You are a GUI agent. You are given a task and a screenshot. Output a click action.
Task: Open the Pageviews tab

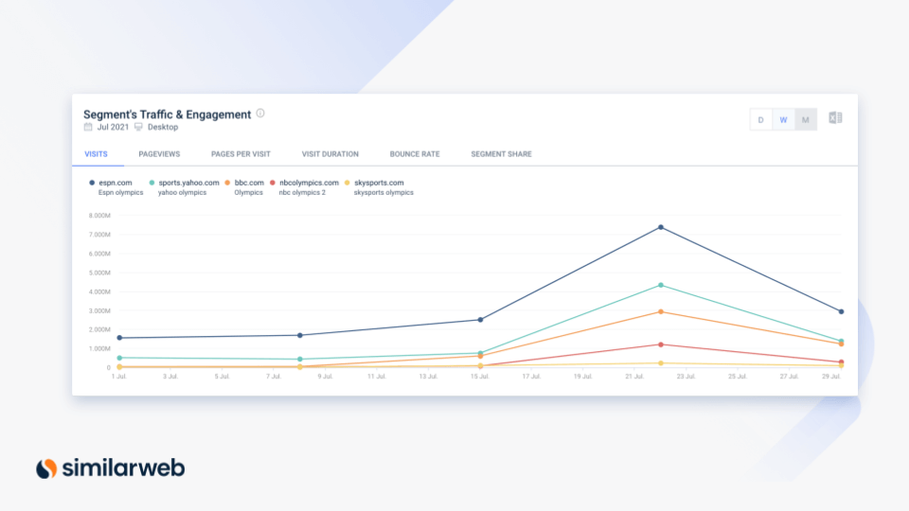[x=159, y=154]
